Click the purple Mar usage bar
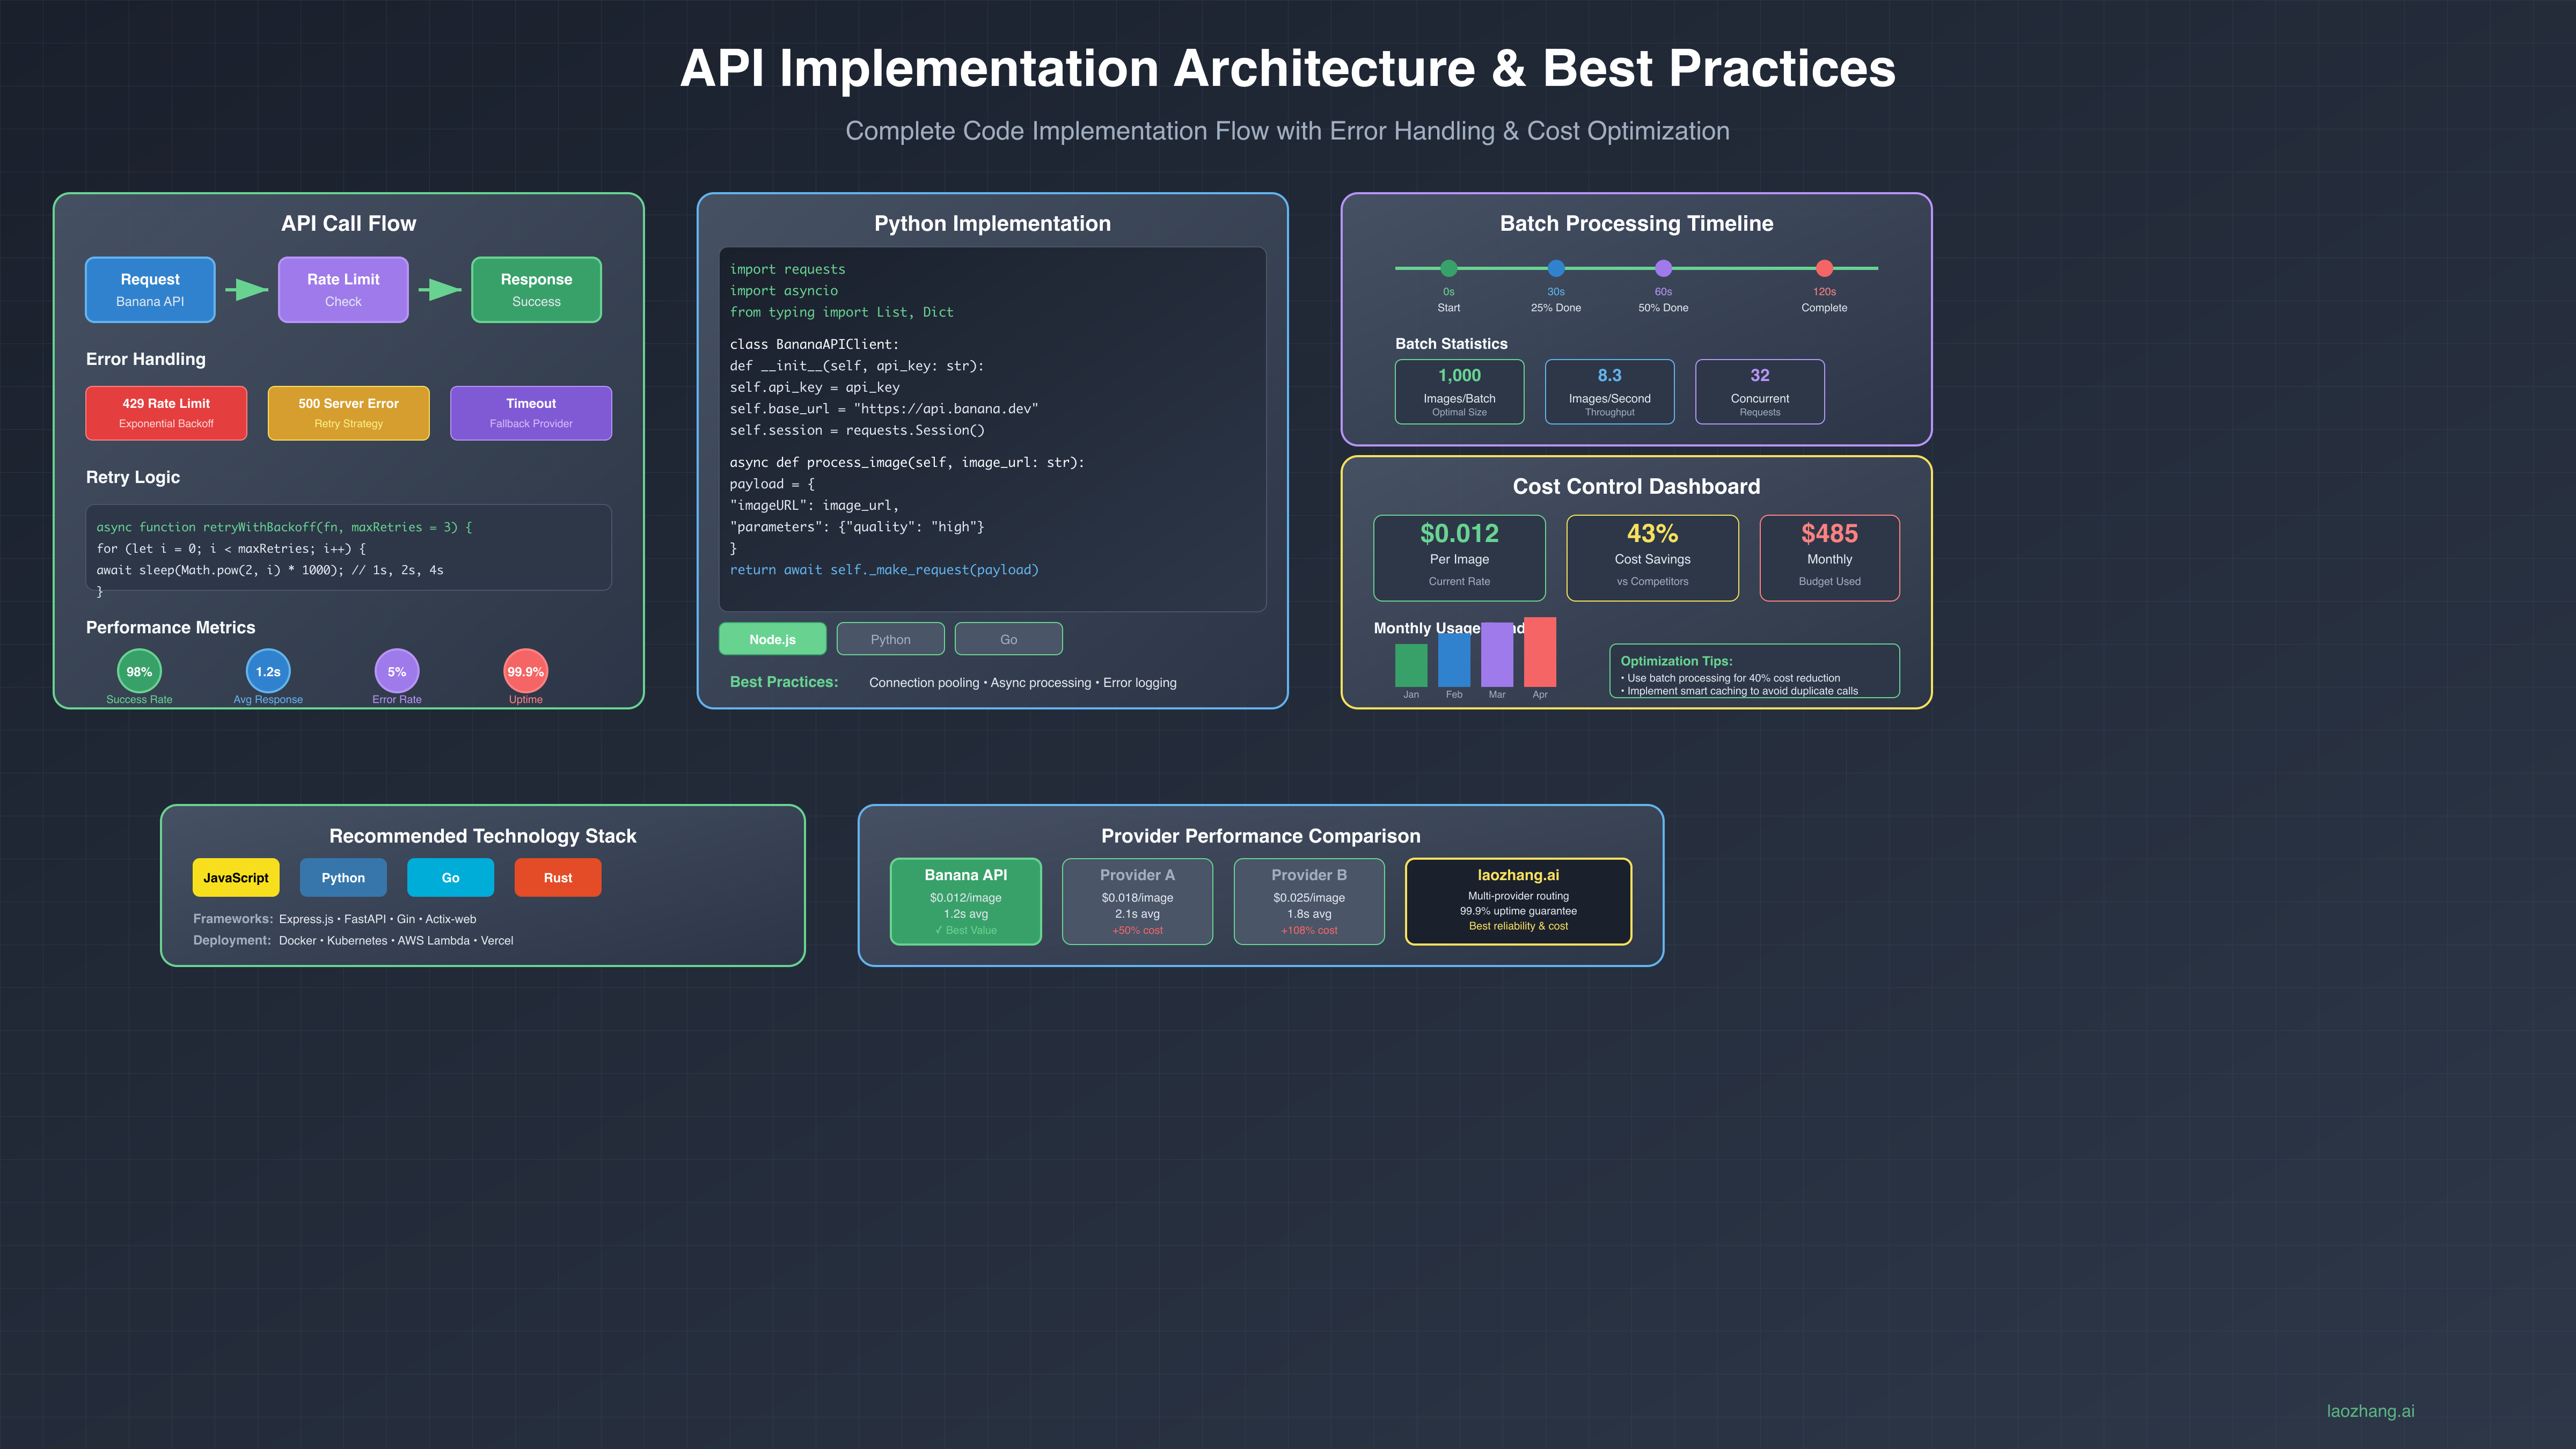 pyautogui.click(x=1497, y=654)
